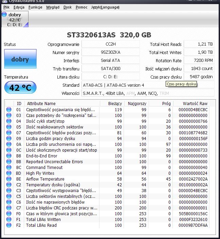Click the serial number field 9SZ30ZKA
This screenshot has width=220, height=239.
pyautogui.click(x=111, y=52)
